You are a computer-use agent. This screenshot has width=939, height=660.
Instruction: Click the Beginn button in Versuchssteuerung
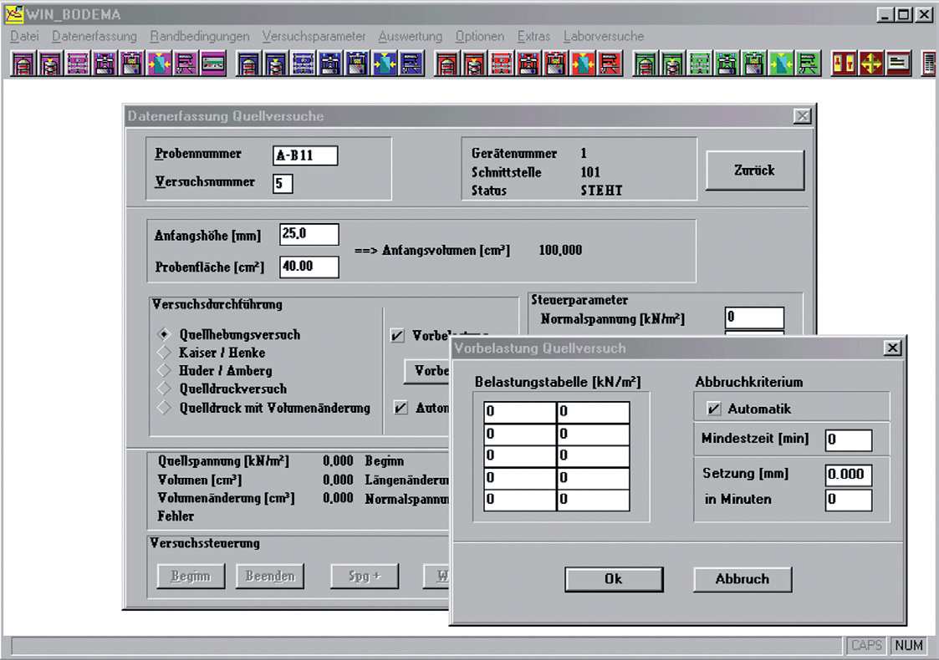[191, 576]
